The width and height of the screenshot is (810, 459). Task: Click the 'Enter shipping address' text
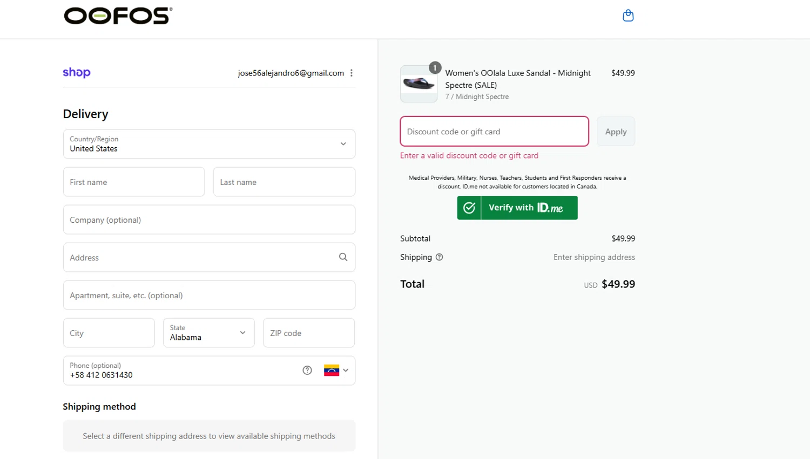[594, 257]
